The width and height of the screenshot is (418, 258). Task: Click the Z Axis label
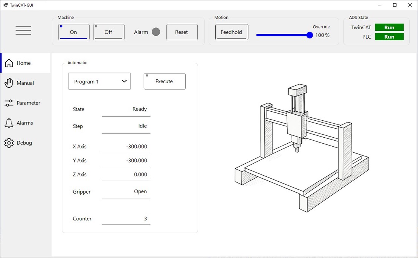[x=79, y=175]
